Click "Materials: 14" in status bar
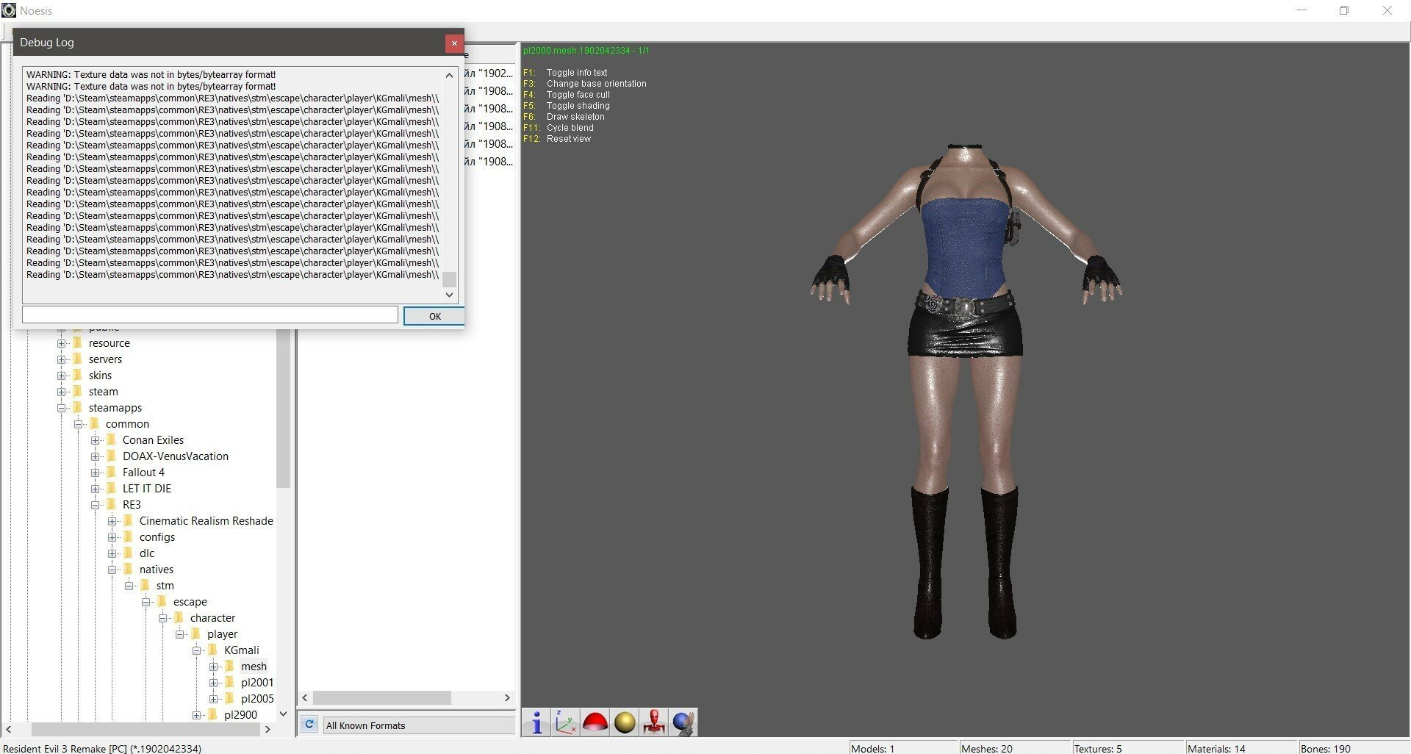Screen dimensions: 1411x754 point(1216,748)
